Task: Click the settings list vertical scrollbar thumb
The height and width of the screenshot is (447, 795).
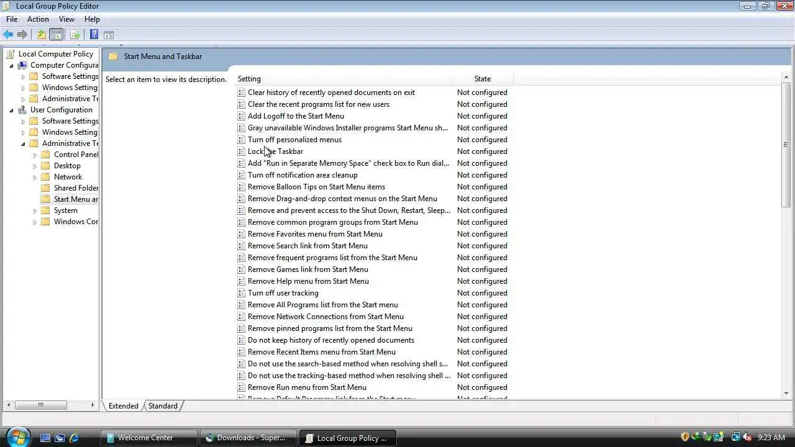Action: pyautogui.click(x=786, y=145)
